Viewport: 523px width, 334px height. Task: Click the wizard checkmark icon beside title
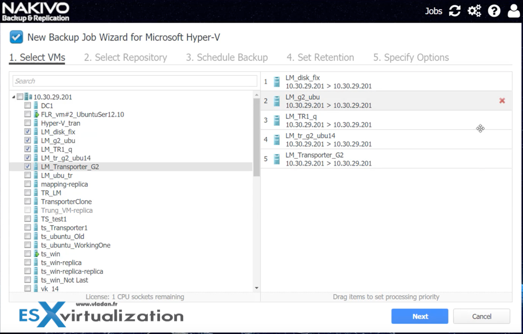(x=17, y=37)
